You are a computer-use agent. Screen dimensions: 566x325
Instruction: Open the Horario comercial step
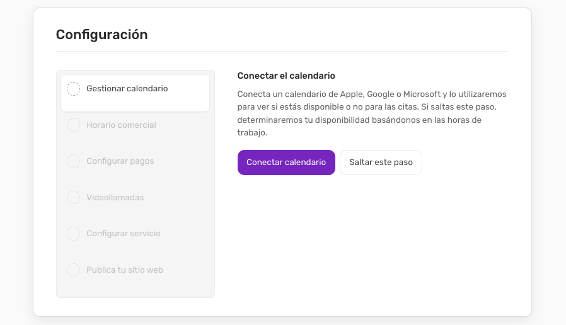tap(135, 125)
